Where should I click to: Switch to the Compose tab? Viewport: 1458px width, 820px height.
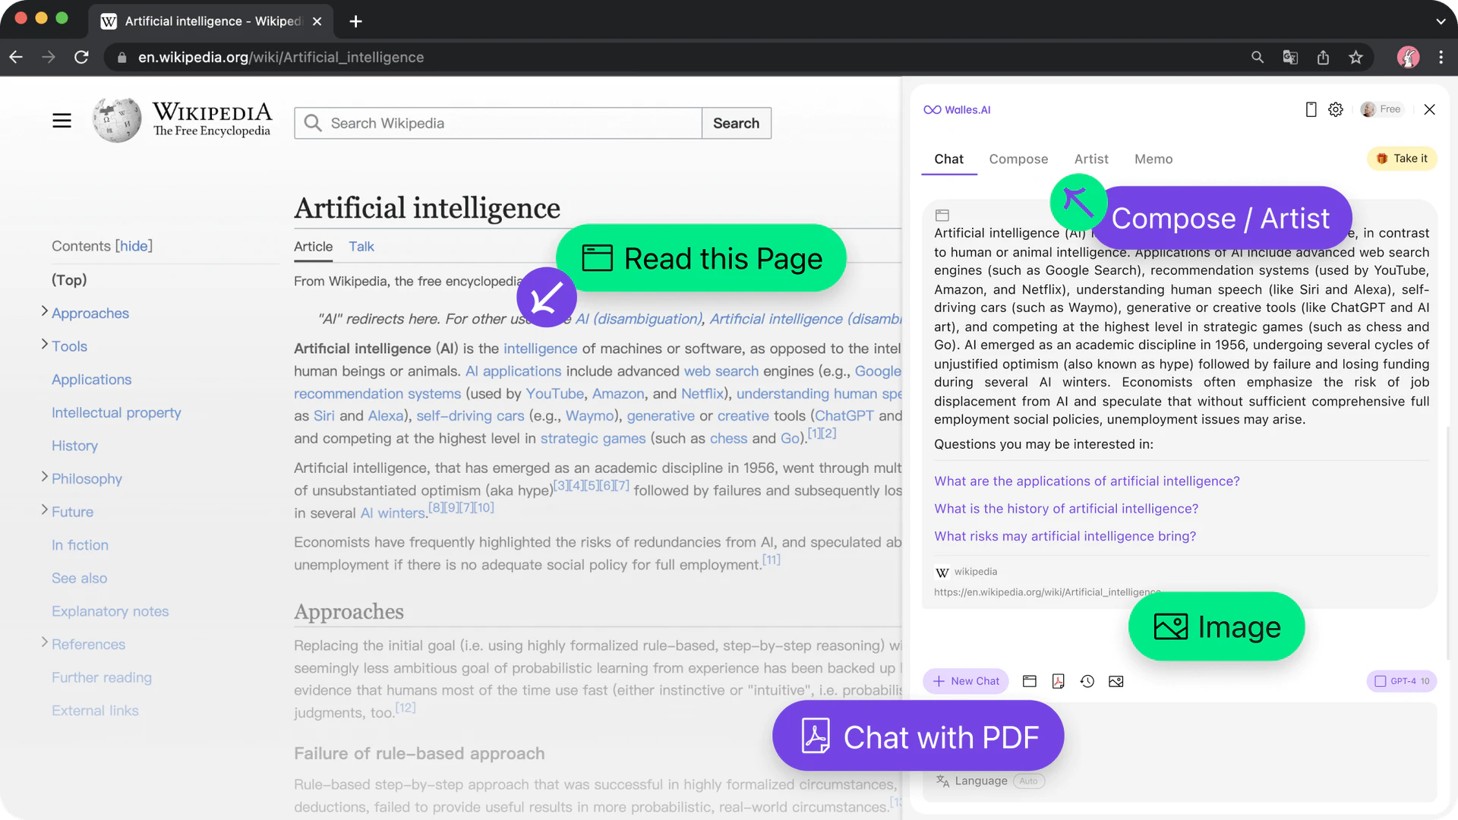pyautogui.click(x=1018, y=159)
